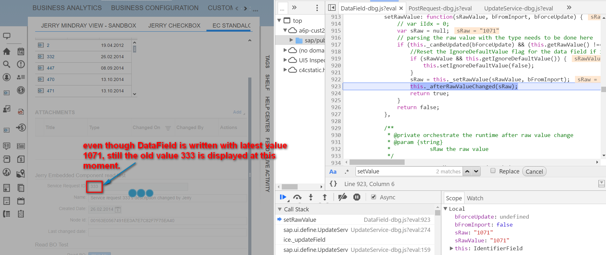This screenshot has height=255, width=606.
Task: Switch to PostRequest-dbg.js?eval tab
Action: coord(440,9)
